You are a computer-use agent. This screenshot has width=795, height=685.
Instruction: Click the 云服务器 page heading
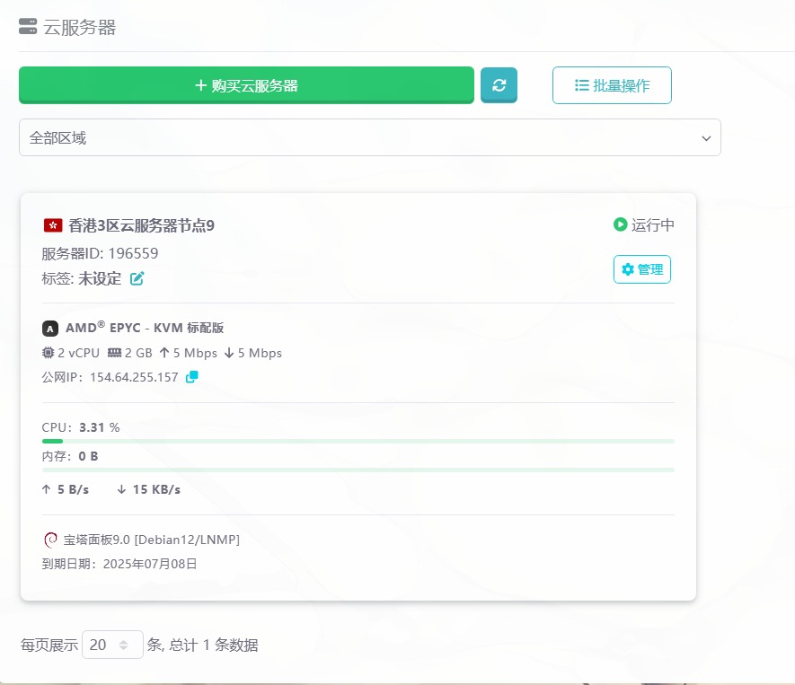pyautogui.click(x=80, y=27)
